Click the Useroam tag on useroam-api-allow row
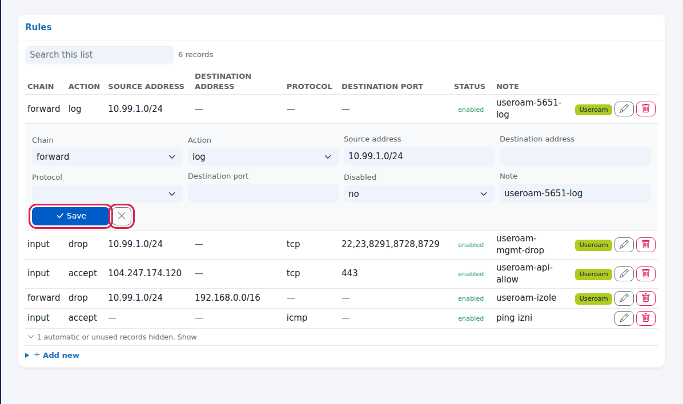 click(593, 274)
